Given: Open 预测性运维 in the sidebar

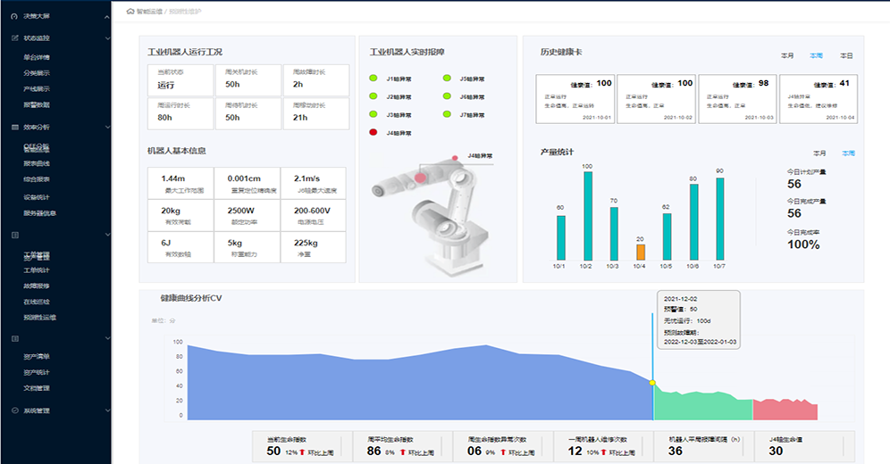Looking at the screenshot, I should [39, 318].
